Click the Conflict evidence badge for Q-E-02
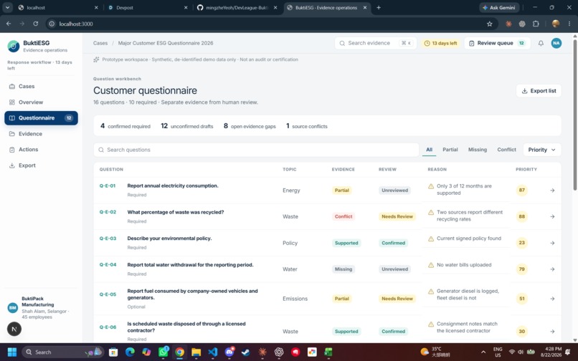The image size is (578, 361). coord(344,216)
